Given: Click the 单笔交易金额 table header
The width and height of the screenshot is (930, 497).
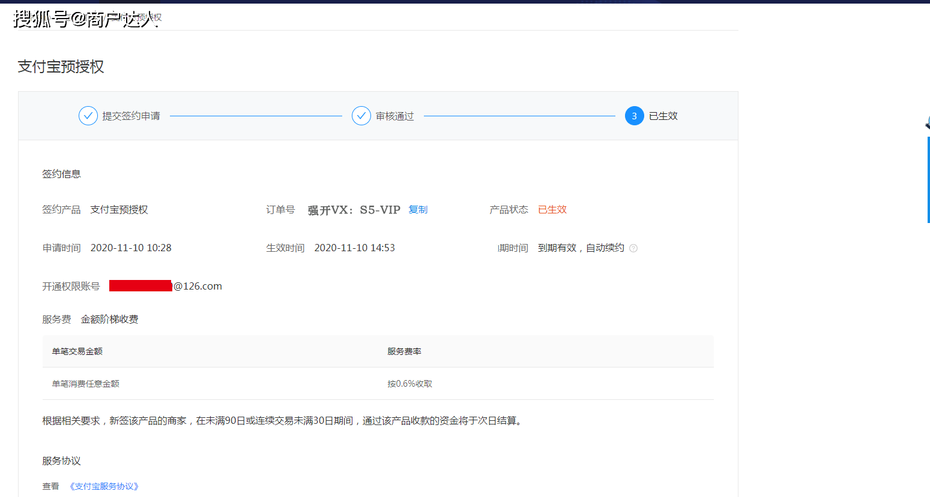Looking at the screenshot, I should 77,351.
